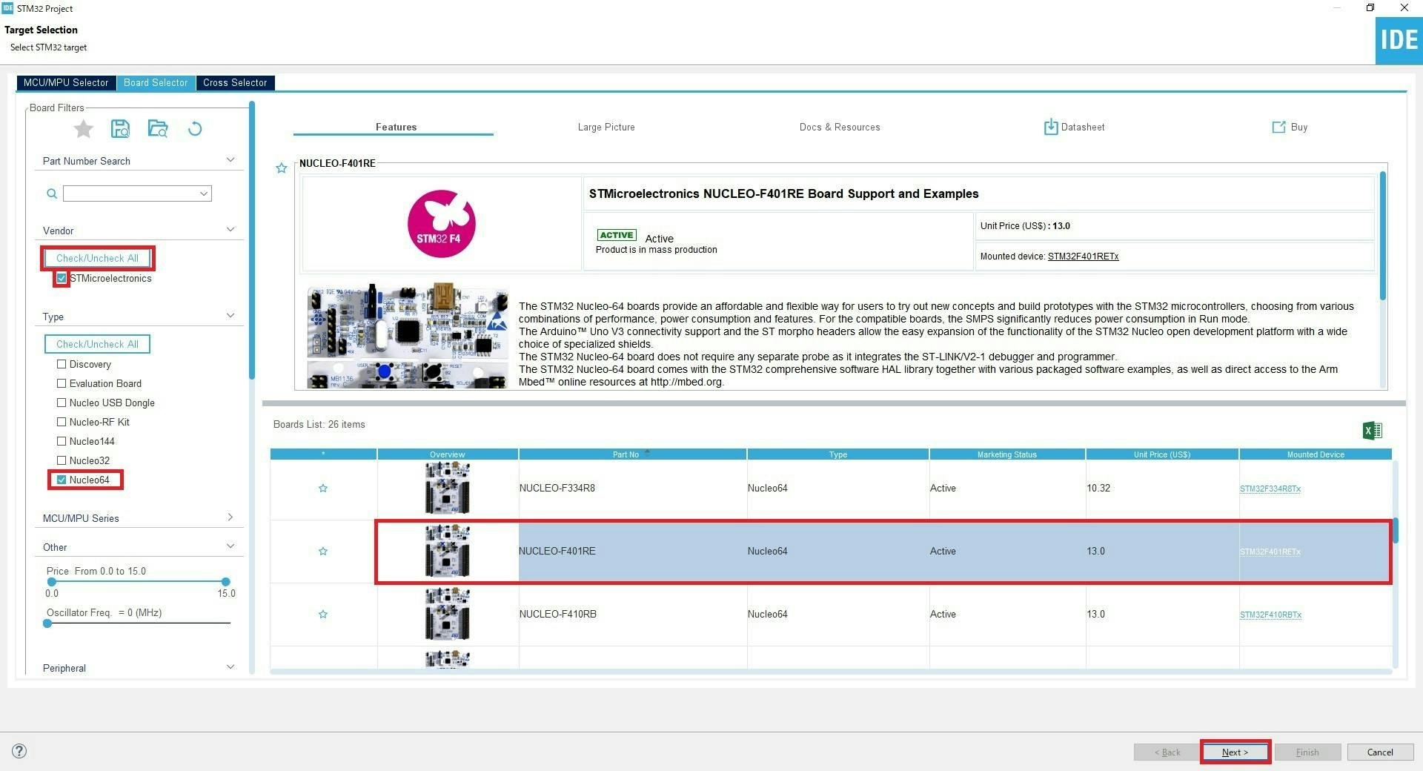Screen dimensions: 1423x771
Task: Collapse the Type filter section
Action: pyautogui.click(x=230, y=316)
